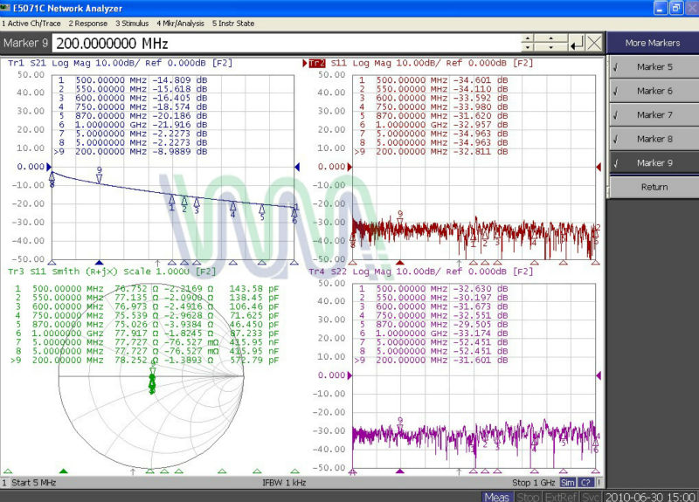Screen dimensions: 699x502
Task: Click the X cancel icon in entry bar
Action: pyautogui.click(x=594, y=43)
